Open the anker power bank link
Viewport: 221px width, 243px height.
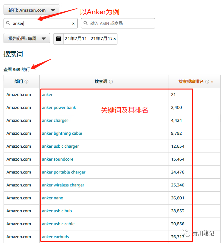59,108
